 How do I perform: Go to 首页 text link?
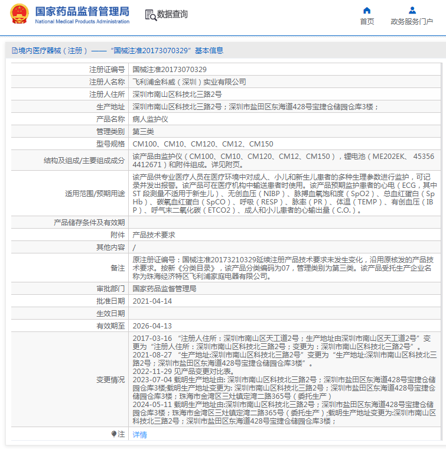click(367, 22)
